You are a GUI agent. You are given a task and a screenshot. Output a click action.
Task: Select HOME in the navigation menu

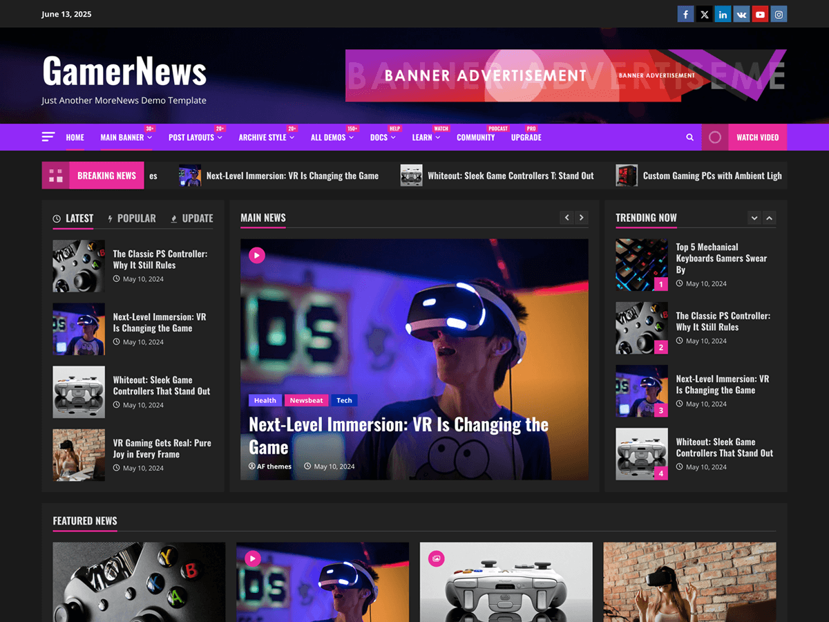(75, 138)
